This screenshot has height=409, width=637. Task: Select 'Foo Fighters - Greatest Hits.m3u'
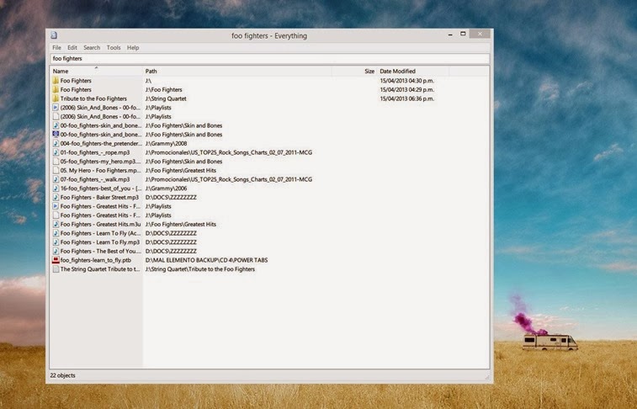pos(100,224)
